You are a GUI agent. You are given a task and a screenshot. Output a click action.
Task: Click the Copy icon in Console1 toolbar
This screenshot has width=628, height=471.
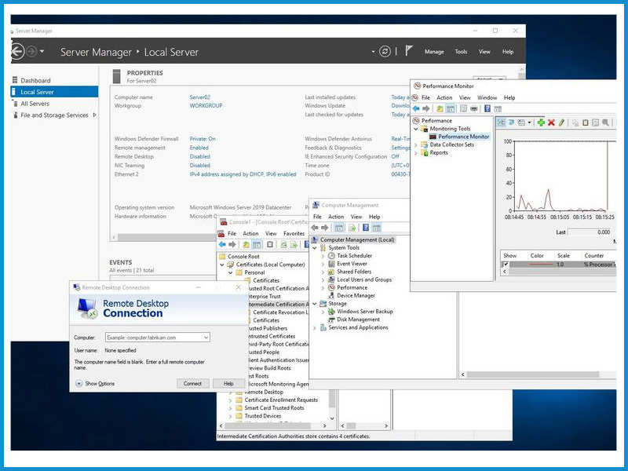coord(270,244)
